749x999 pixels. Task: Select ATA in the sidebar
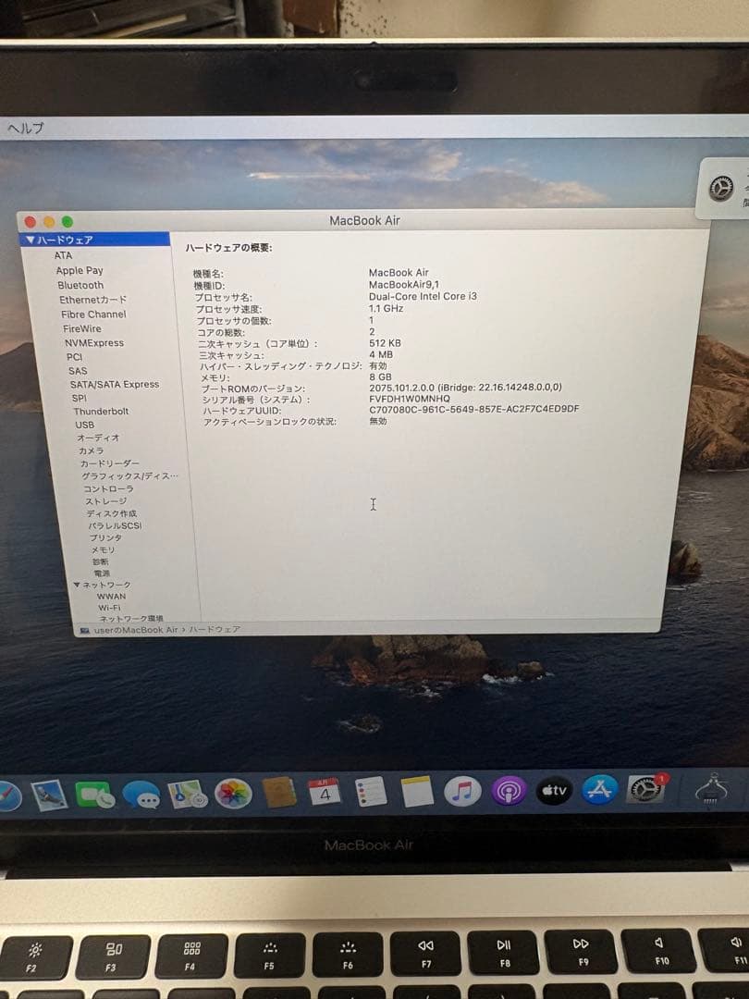pyautogui.click(x=63, y=255)
